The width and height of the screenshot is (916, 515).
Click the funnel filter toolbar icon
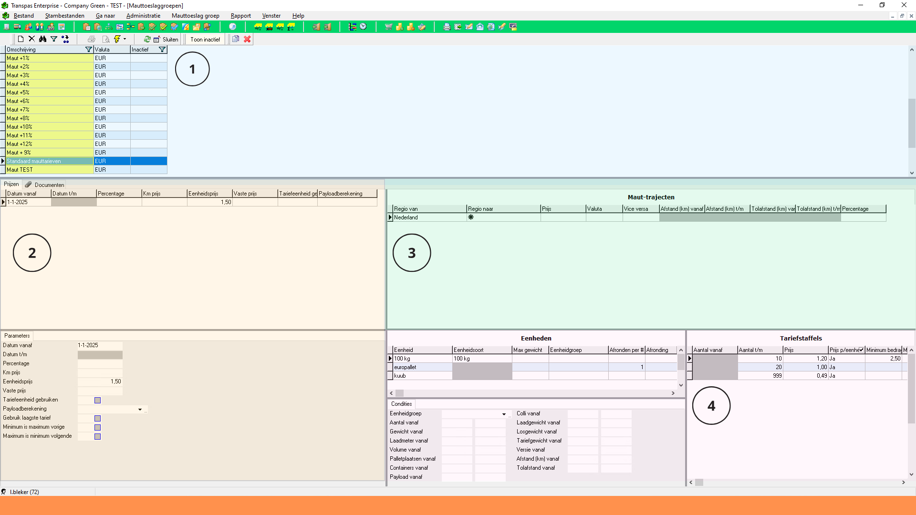click(x=54, y=39)
